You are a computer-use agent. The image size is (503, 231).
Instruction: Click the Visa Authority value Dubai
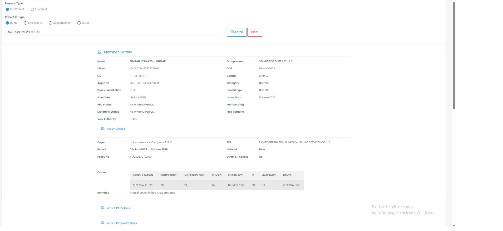coord(134,119)
